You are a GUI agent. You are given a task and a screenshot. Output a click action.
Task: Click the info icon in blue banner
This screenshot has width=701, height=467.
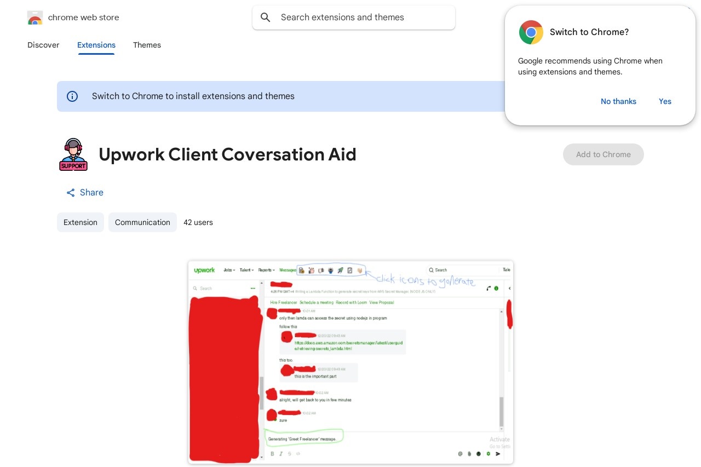click(x=72, y=96)
